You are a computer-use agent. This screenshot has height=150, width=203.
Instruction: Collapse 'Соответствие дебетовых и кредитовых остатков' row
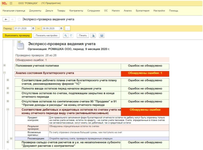tap(8, 109)
